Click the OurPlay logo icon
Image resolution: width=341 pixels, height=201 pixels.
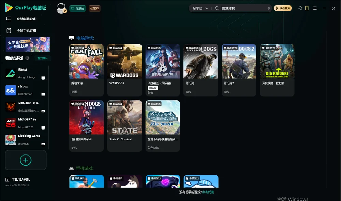[9, 8]
